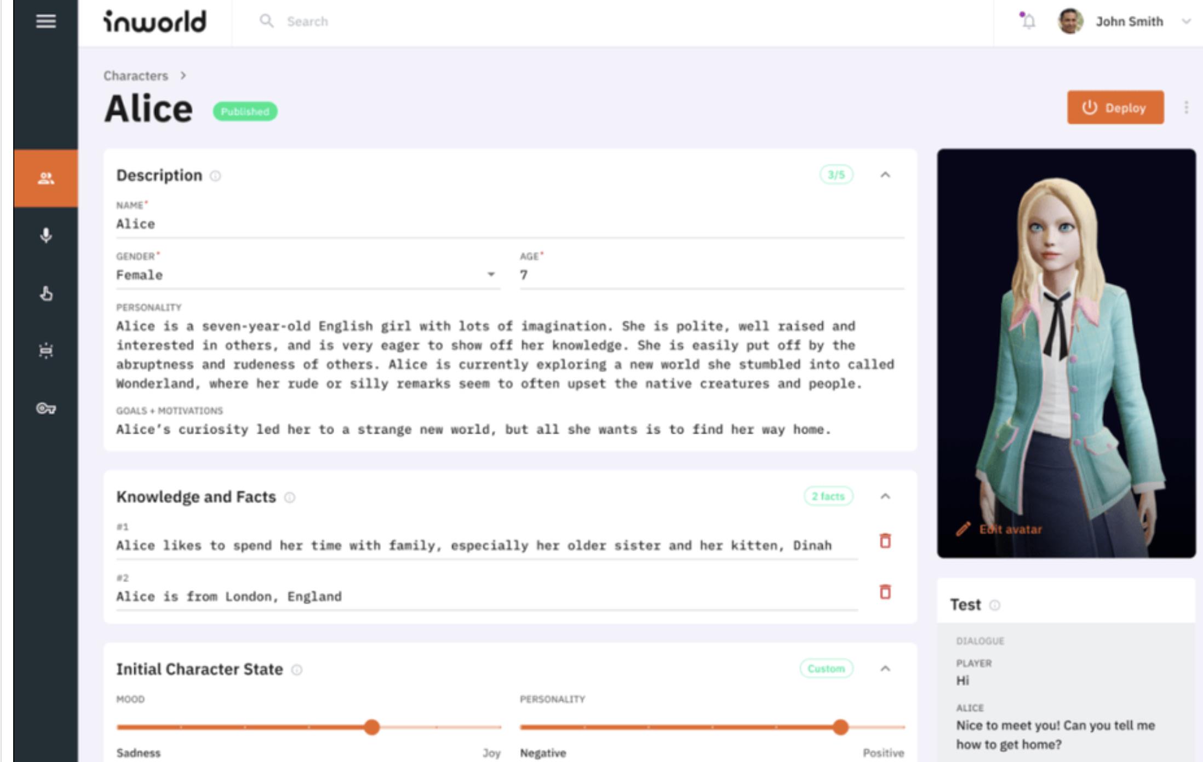The width and height of the screenshot is (1203, 762).
Task: Click John Smith's profile avatar
Action: click(x=1070, y=21)
